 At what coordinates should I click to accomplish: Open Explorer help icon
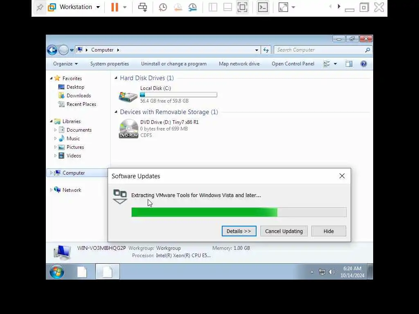364,64
